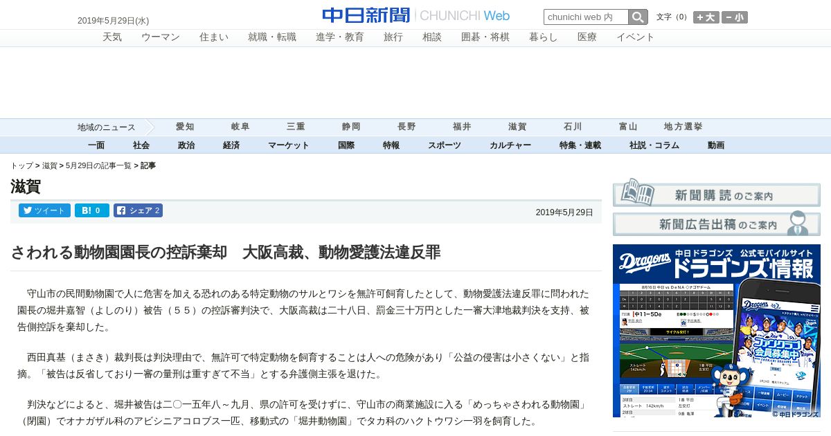Open 就職・転職 in top navigation
The height and width of the screenshot is (436, 831).
point(272,37)
